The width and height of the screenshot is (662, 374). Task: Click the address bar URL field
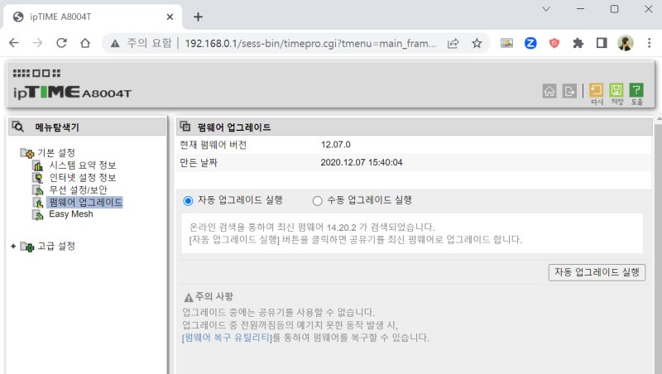point(310,43)
